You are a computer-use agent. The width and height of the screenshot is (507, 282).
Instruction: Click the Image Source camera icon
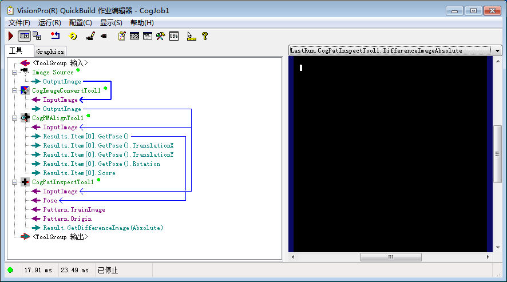[25, 72]
